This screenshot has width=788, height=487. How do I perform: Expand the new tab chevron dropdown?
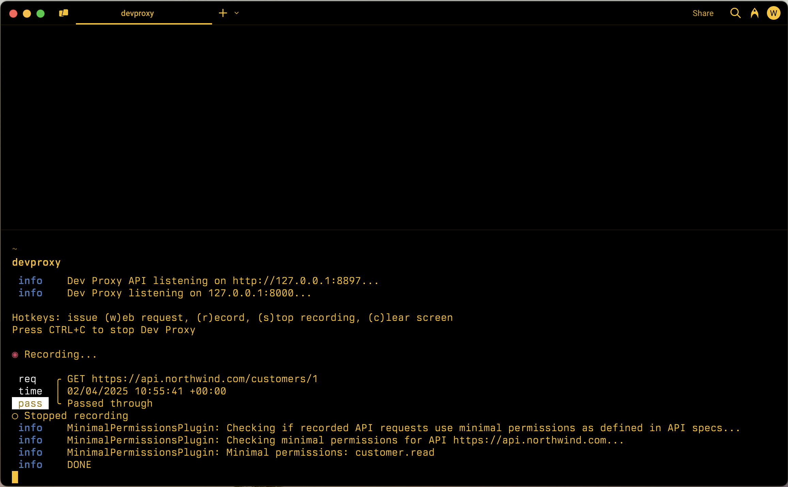[237, 13]
